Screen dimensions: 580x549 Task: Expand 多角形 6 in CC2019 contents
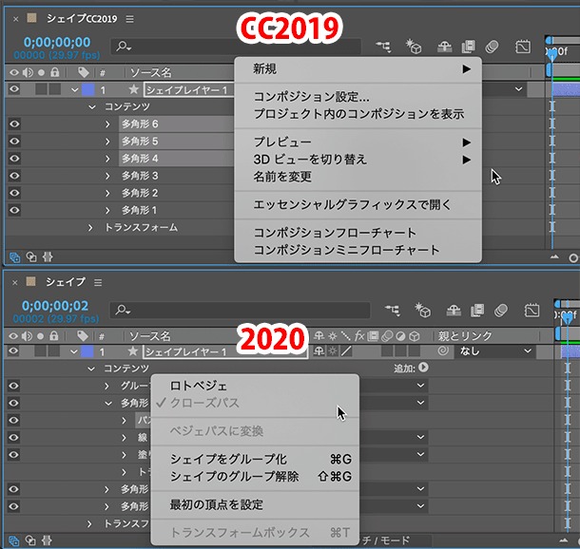[107, 124]
